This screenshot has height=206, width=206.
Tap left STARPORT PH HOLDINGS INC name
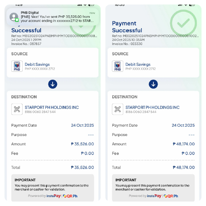point(51,107)
